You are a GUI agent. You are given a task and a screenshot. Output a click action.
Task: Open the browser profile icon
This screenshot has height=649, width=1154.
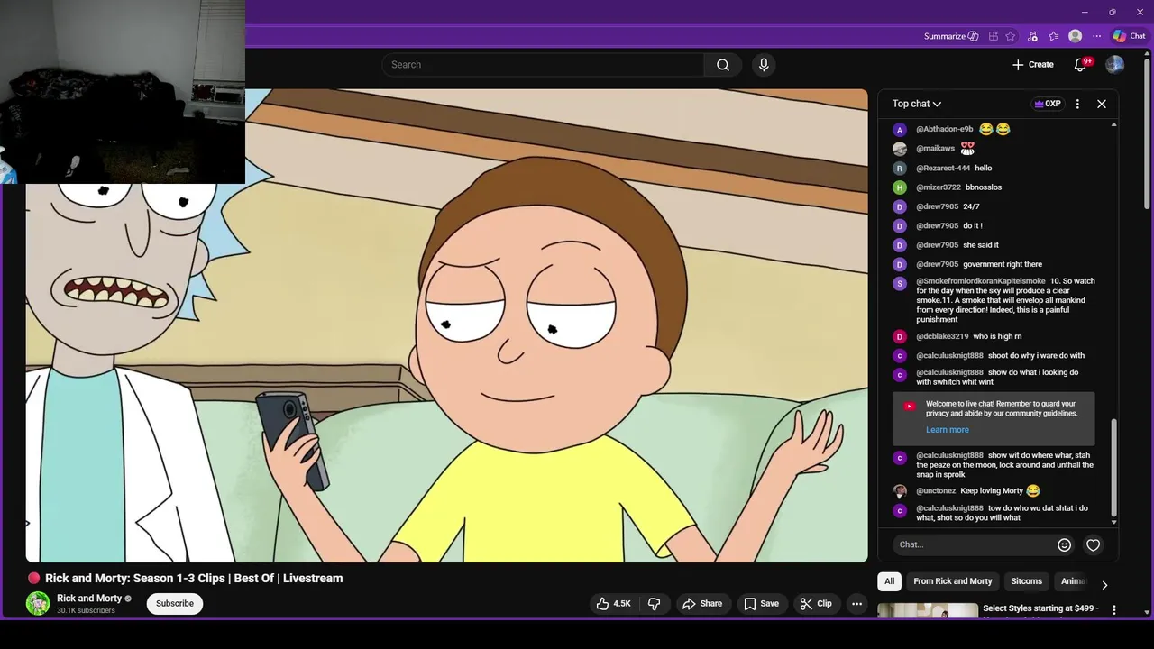pos(1075,36)
